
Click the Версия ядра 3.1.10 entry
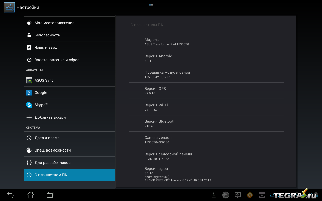pos(206,174)
